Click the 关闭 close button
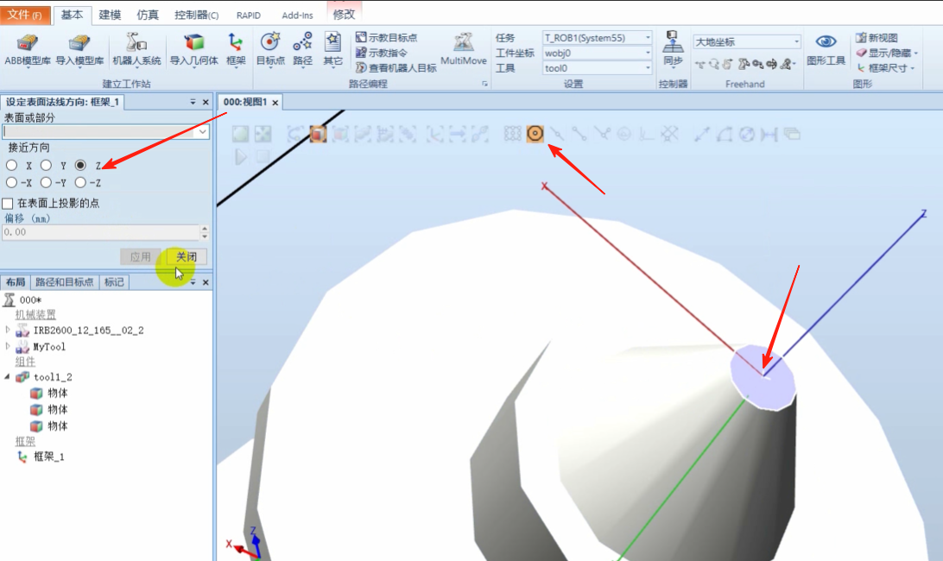This screenshot has height=561, width=943. pyautogui.click(x=187, y=256)
